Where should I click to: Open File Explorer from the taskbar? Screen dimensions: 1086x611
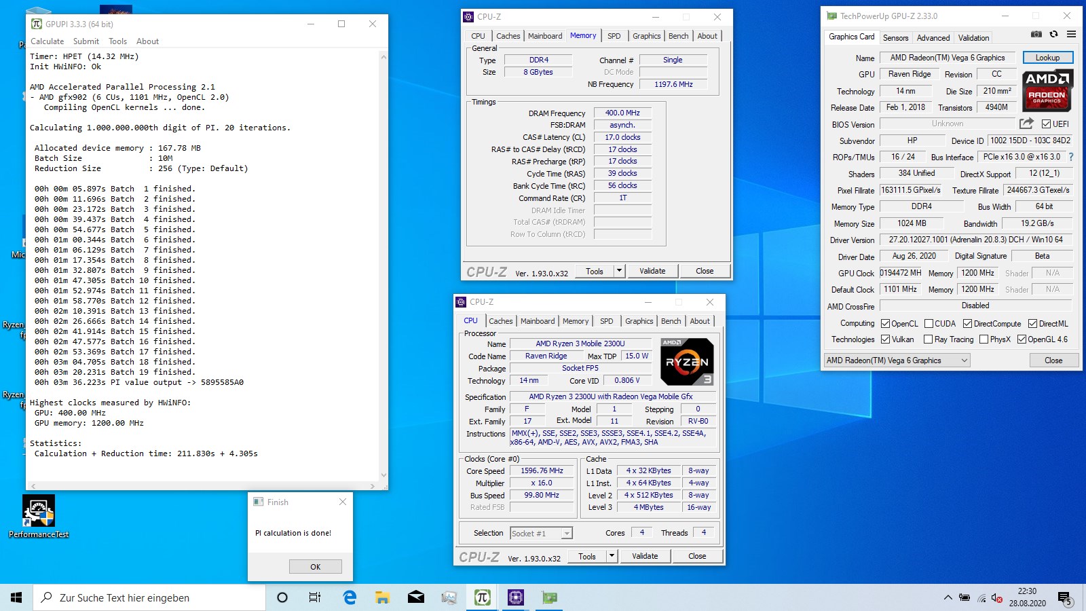[x=383, y=597]
